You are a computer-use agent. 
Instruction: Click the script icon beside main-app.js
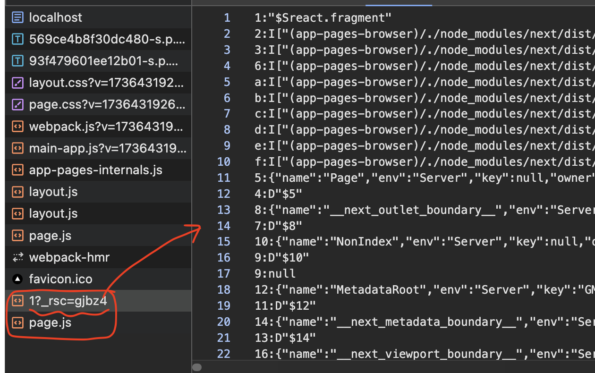coord(17,148)
